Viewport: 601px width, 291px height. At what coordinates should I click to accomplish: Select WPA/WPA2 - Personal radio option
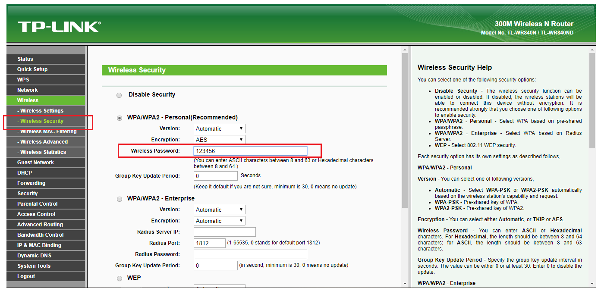[x=120, y=118]
